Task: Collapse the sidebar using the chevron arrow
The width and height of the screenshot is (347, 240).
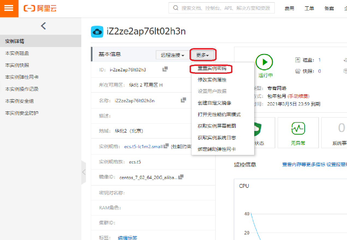Action: pos(43,26)
